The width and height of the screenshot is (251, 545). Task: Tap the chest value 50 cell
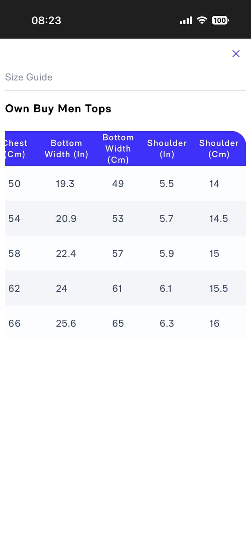14,183
